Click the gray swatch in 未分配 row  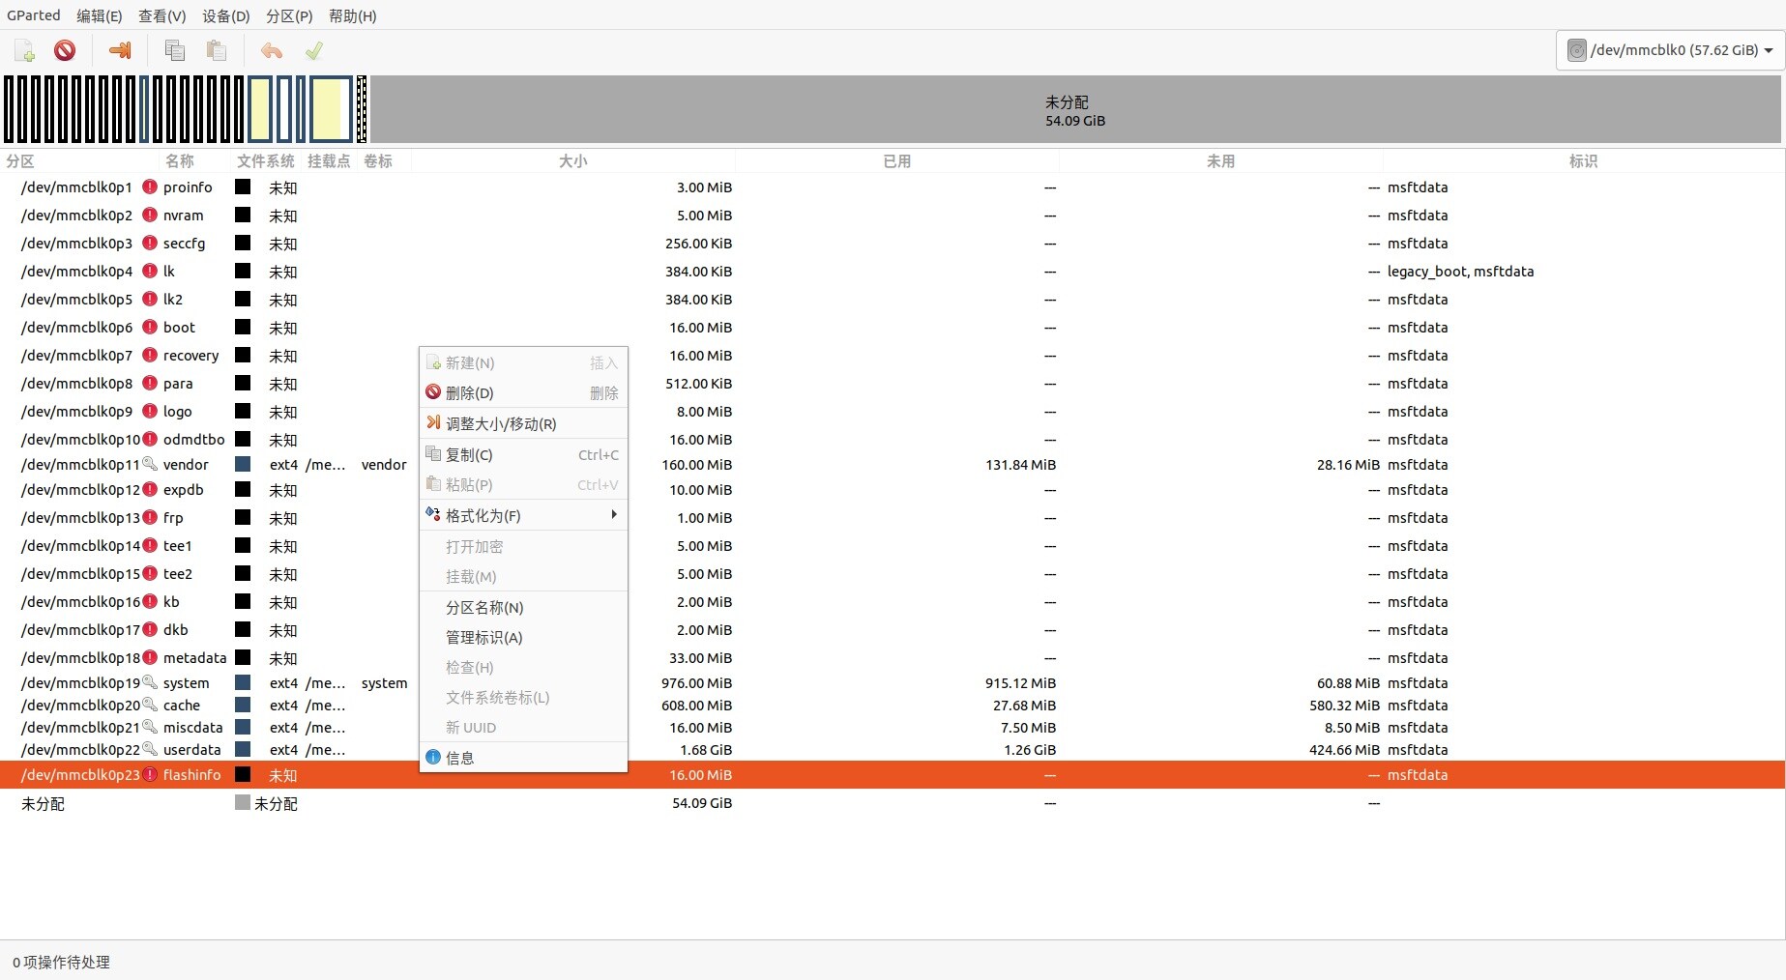[x=243, y=802]
